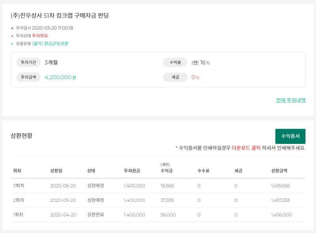Click the 상환일 column header
316x233 pixels.
coord(56,171)
